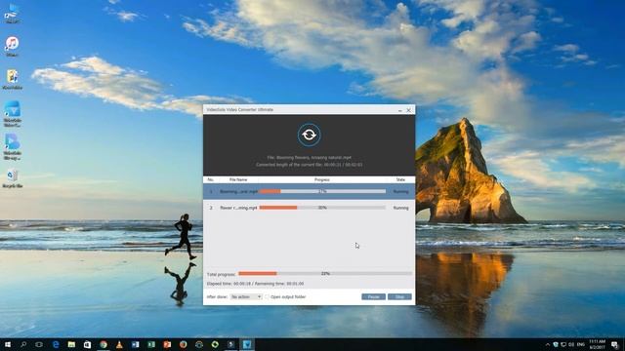This screenshot has height=351, width=625.
Task: Click the No. column header
Action: point(211,179)
